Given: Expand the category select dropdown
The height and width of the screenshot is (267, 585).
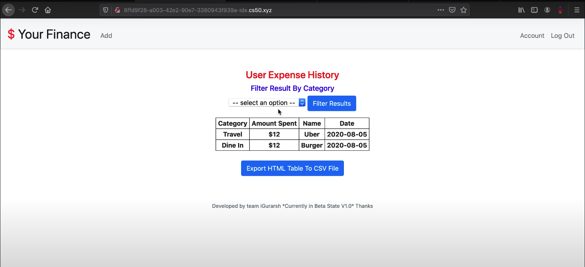Looking at the screenshot, I should (x=267, y=103).
